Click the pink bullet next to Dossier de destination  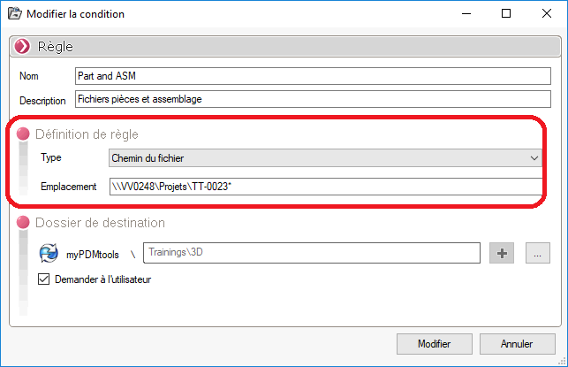point(23,223)
